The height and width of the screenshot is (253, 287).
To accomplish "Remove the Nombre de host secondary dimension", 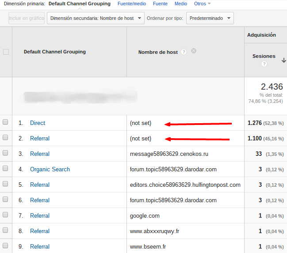I will coord(194,51).
